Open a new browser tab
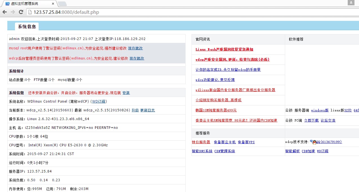359x192 pixels. [62, 4]
